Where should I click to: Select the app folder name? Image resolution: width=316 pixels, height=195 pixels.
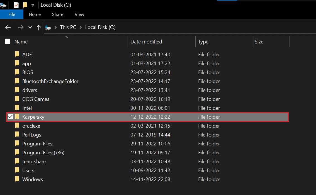coord(26,64)
